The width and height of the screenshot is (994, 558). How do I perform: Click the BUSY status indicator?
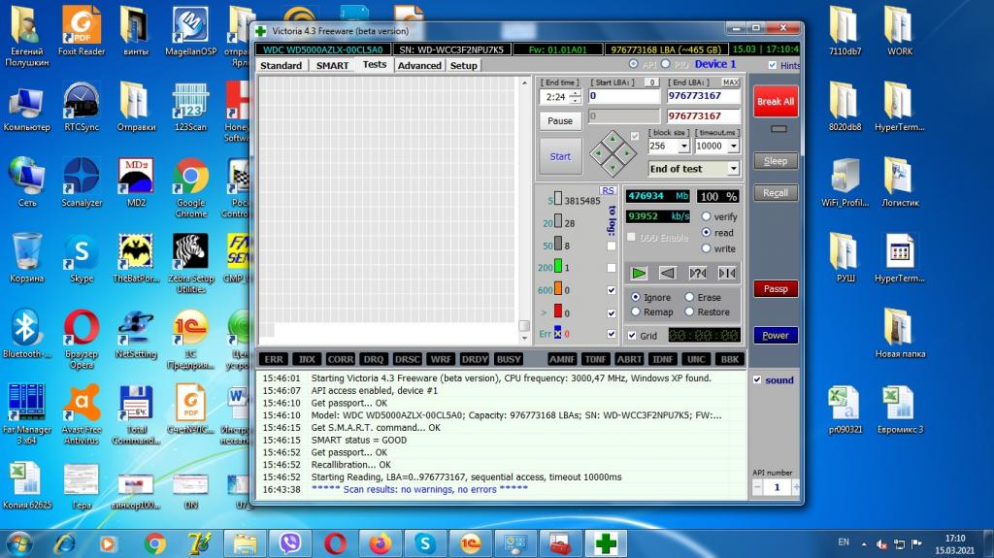pos(509,359)
